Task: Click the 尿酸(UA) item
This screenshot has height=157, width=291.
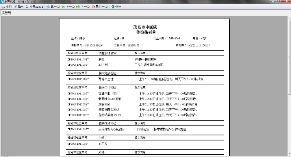Action: (104, 104)
